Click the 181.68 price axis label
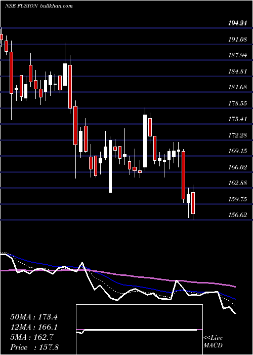 (238, 87)
